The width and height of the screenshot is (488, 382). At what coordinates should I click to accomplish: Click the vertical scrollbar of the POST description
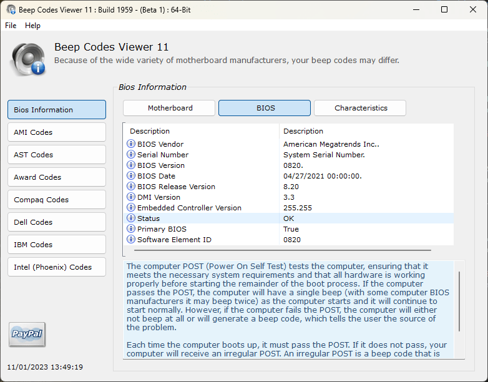[459, 301]
